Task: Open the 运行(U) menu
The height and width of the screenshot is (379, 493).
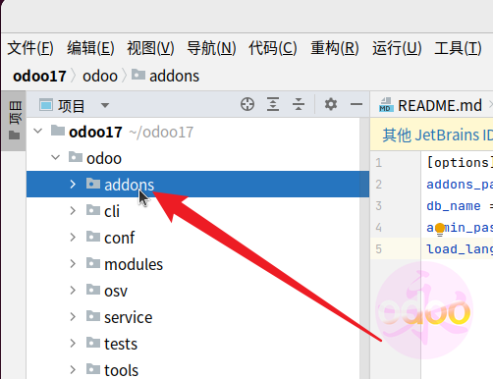Action: click(397, 48)
